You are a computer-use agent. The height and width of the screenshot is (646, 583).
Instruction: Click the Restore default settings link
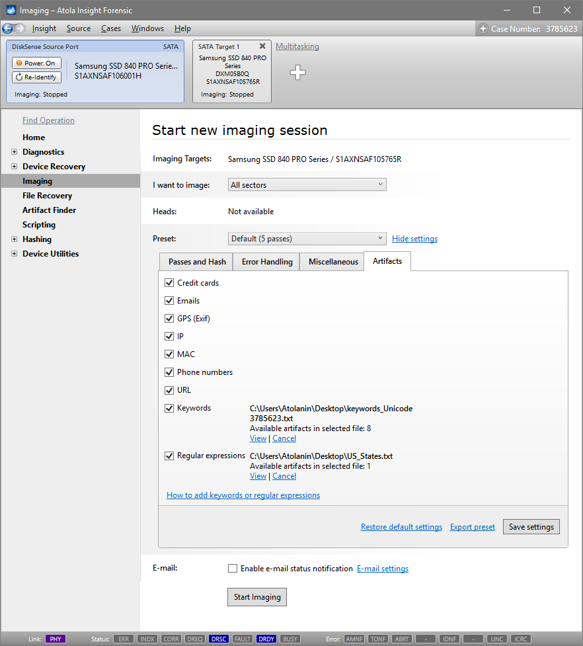(x=401, y=527)
